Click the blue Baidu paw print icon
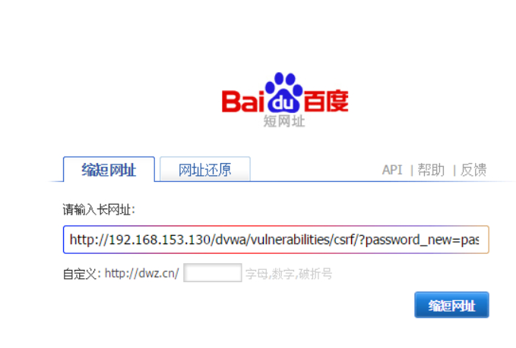This screenshot has height=348, width=516. (x=283, y=92)
